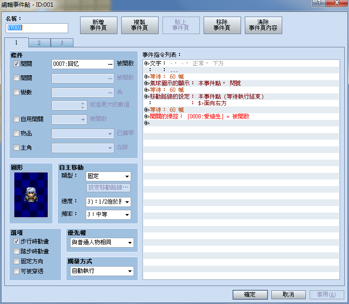Uncheck the 步行時動畫 option
The height and width of the screenshot is (304, 349).
click(x=16, y=241)
